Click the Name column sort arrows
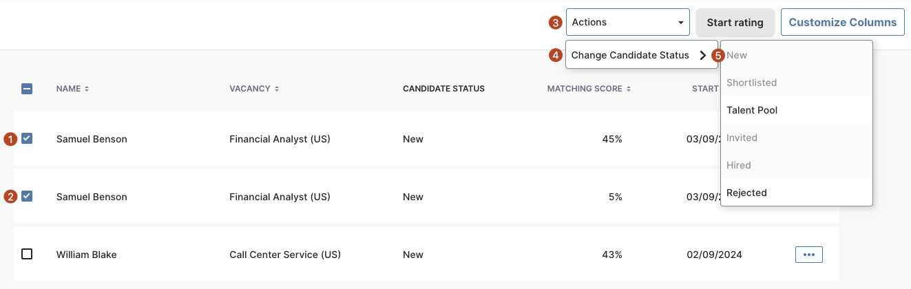The image size is (911, 289). [87, 89]
